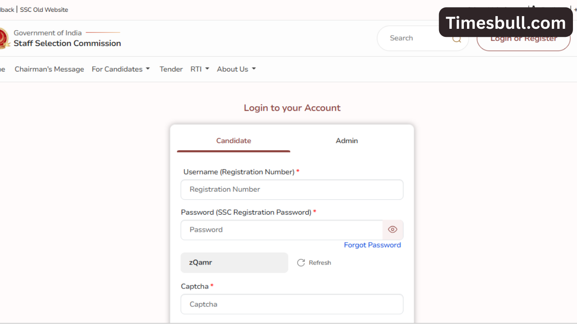Screen dimensions: 577x324
Task: Open the Tender menu item
Action: [171, 69]
